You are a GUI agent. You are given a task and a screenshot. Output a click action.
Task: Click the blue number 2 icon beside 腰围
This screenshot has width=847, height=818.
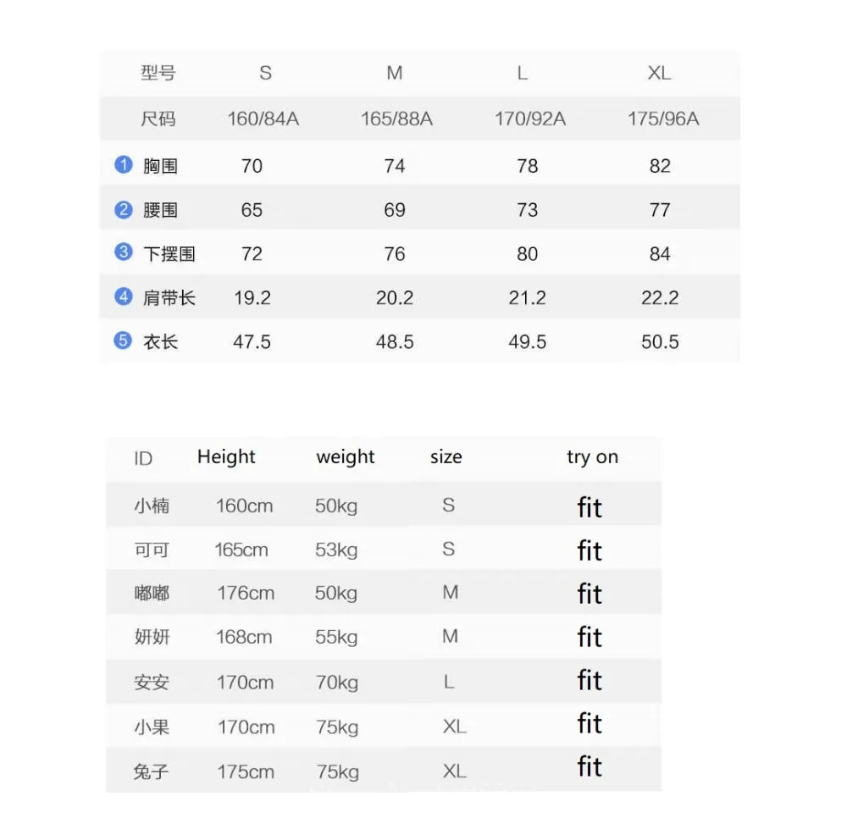click(x=124, y=209)
